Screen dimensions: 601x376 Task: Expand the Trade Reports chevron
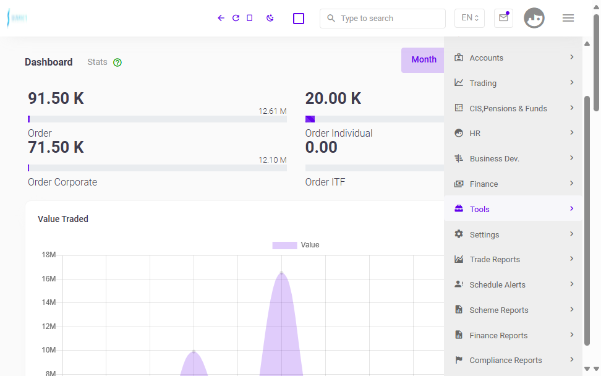[x=572, y=258]
